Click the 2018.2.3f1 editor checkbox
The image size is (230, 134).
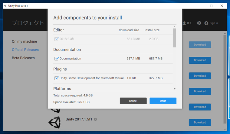point(57,39)
